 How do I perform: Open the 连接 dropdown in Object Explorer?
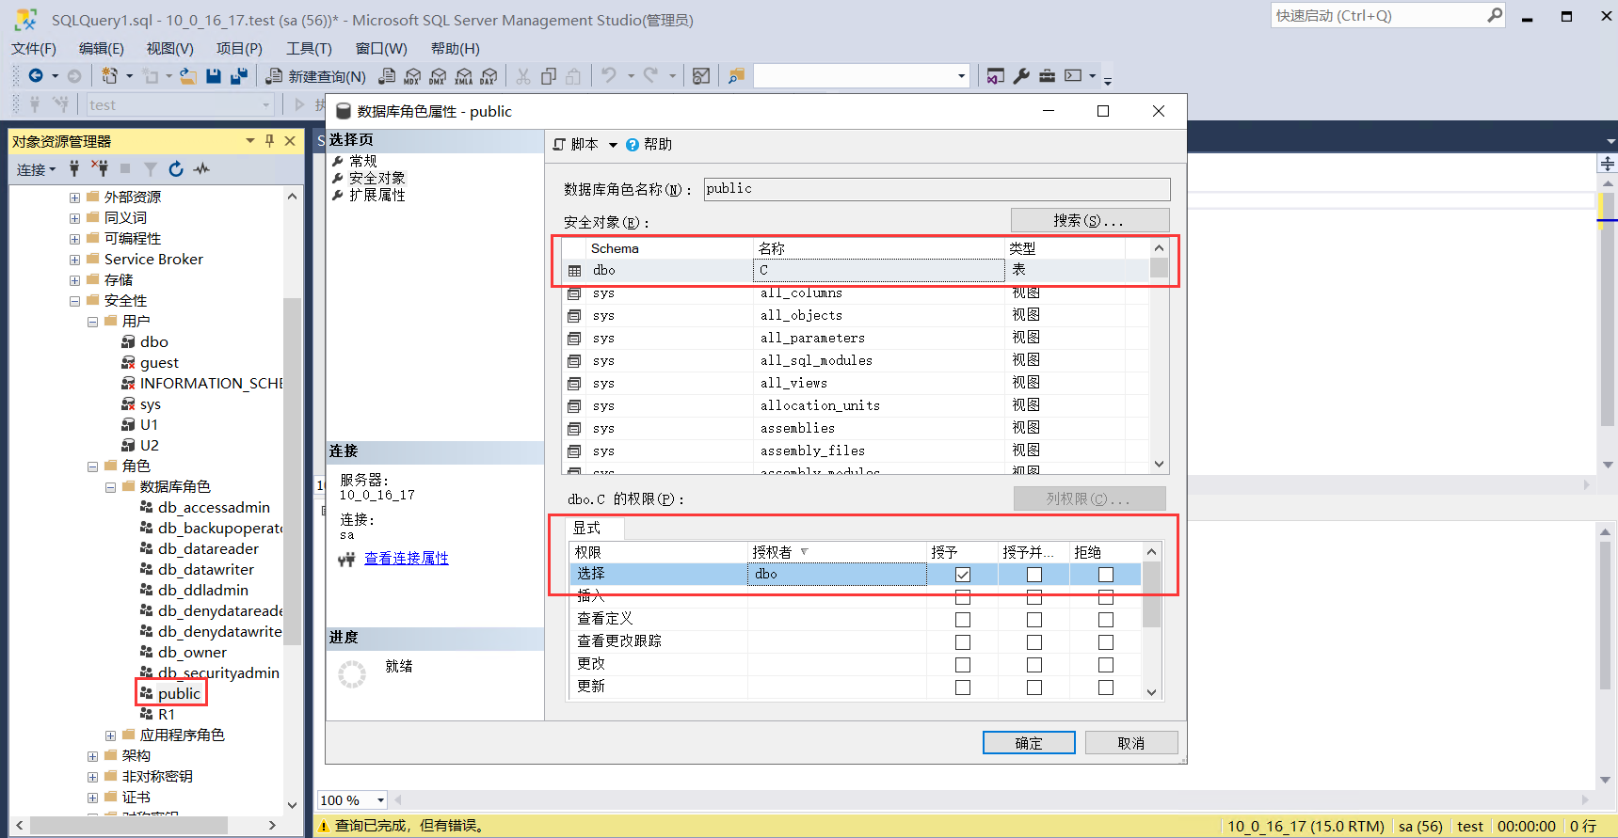tap(36, 169)
